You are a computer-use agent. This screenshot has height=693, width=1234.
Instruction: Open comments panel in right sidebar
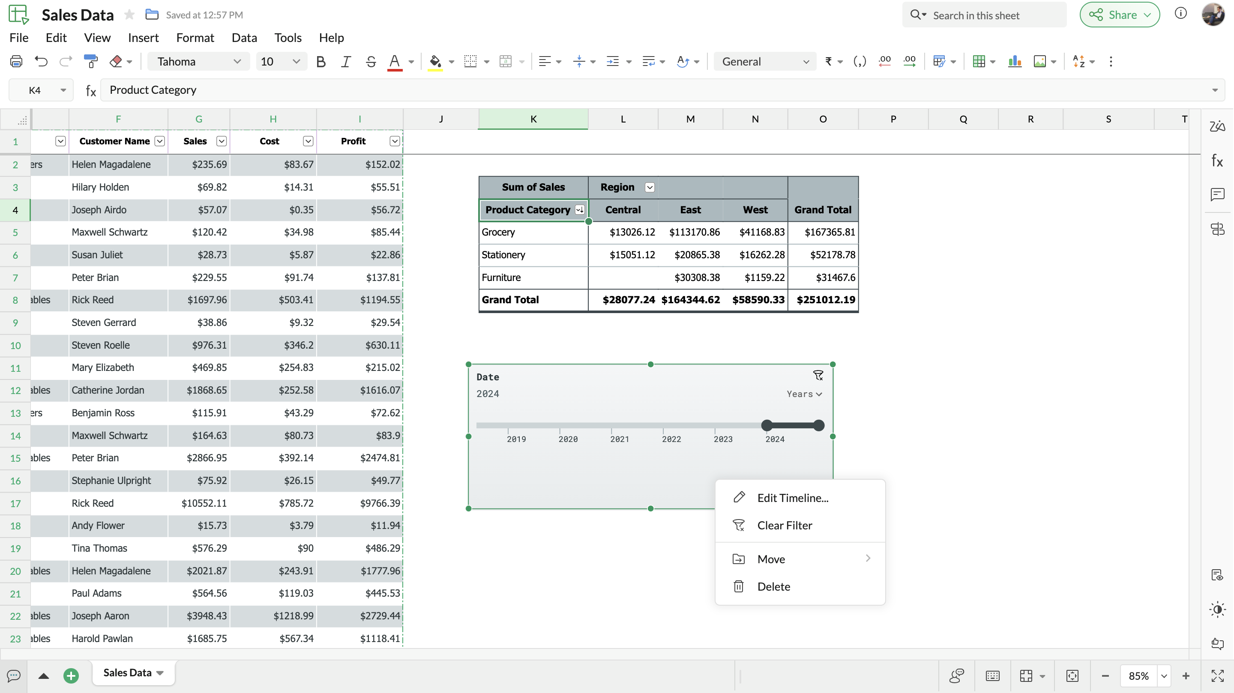point(1217,194)
